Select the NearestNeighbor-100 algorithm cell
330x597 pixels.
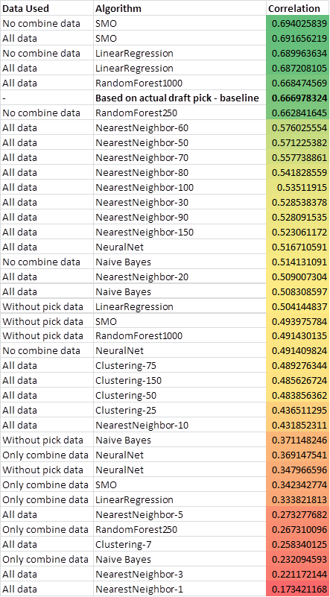pos(180,187)
